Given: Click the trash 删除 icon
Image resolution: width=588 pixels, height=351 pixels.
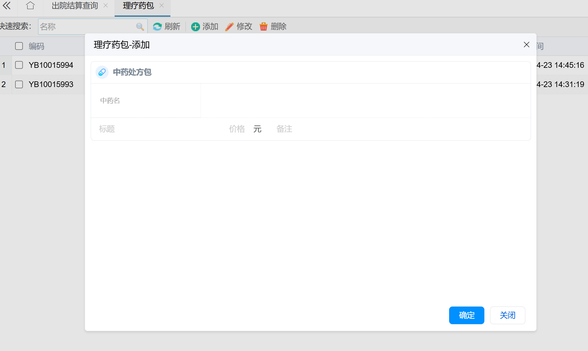Looking at the screenshot, I should [263, 27].
